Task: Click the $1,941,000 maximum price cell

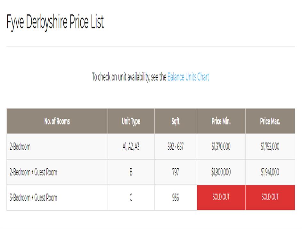Action: click(x=270, y=172)
